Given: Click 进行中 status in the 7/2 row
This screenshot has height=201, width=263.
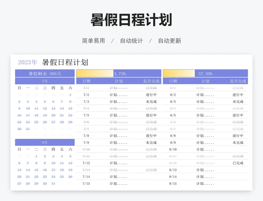Looking at the screenshot, I should [151, 95].
